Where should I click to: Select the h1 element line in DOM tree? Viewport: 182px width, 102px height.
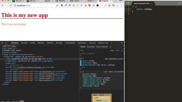tap(40, 59)
